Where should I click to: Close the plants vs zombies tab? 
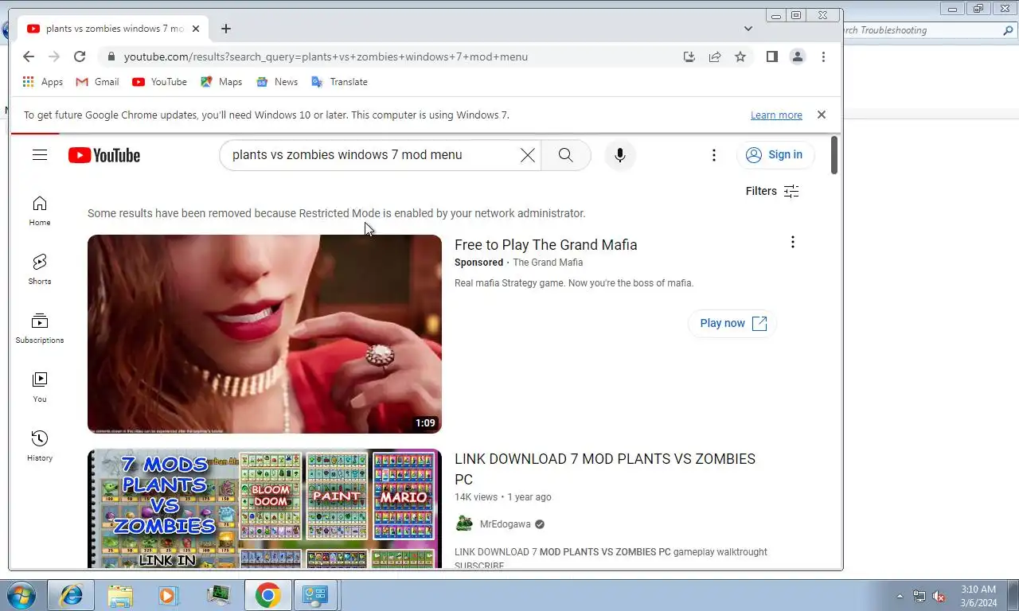[x=196, y=29]
